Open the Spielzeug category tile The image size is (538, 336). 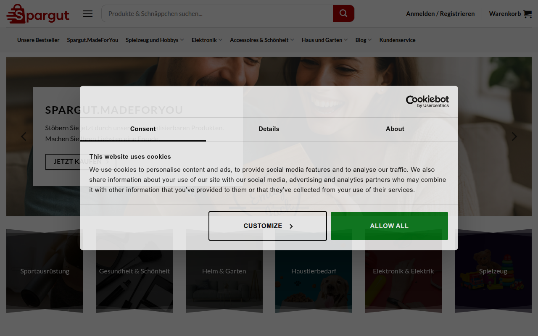click(x=493, y=271)
